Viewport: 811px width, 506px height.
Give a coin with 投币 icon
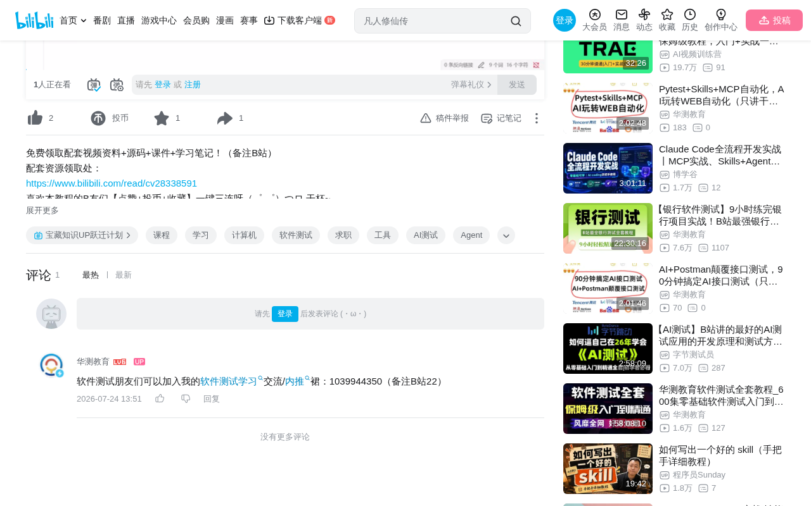(x=98, y=118)
